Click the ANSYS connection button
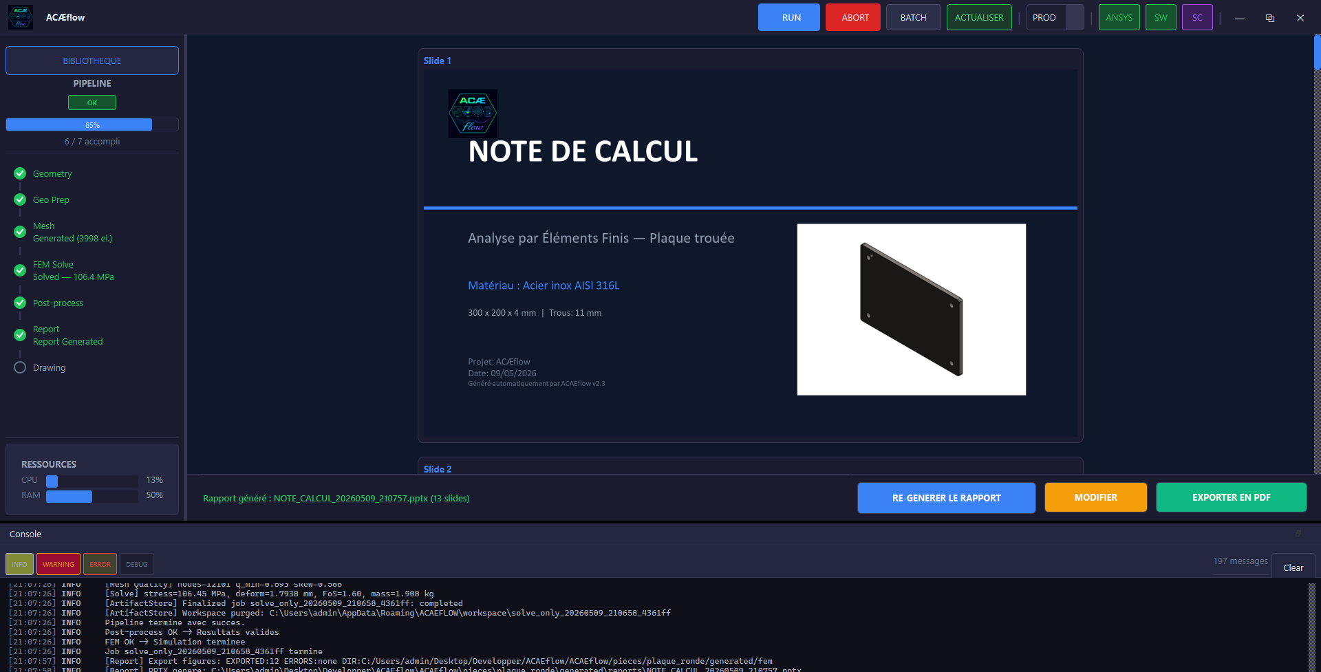The image size is (1321, 672). [1119, 17]
